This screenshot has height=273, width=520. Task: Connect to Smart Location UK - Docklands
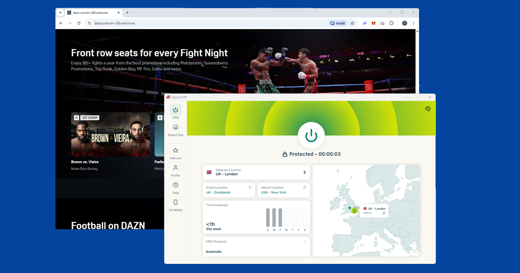(x=229, y=190)
